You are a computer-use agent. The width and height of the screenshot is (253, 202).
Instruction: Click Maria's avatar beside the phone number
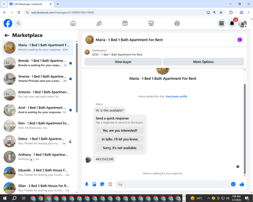click(x=88, y=160)
